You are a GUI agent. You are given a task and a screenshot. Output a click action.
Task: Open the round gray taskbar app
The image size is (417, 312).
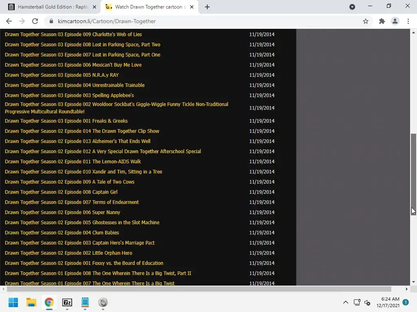(x=103, y=302)
